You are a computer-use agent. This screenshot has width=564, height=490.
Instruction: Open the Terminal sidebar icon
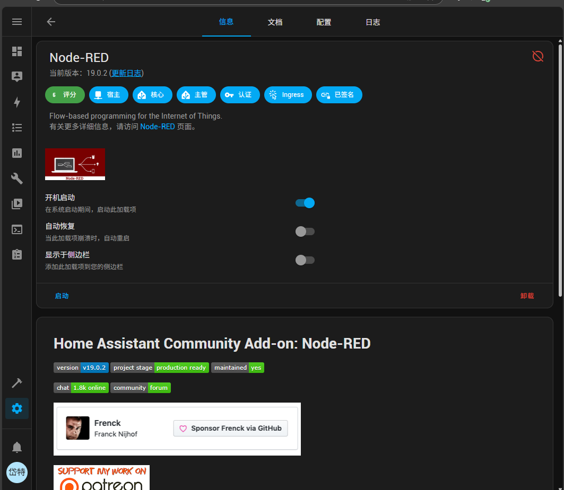17,229
